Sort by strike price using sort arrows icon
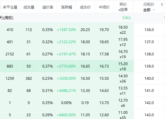The height and width of the screenshot is (119, 165). coord(162,5)
